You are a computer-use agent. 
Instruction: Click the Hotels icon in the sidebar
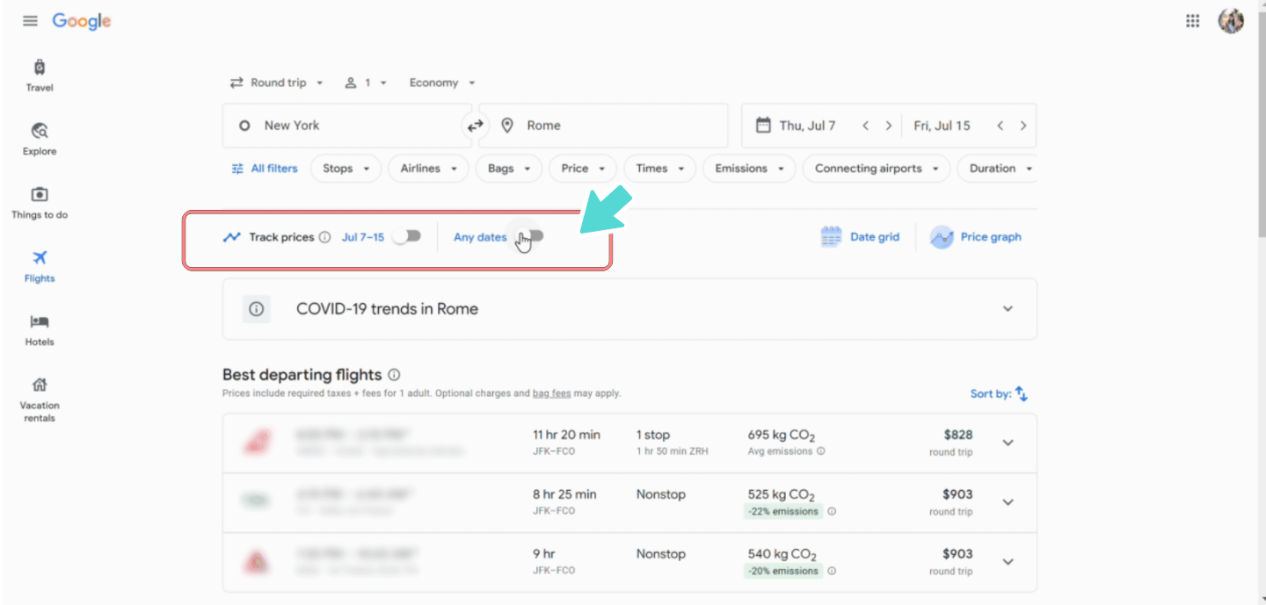(x=39, y=329)
